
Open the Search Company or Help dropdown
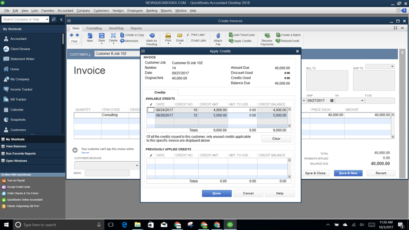coord(47,19)
